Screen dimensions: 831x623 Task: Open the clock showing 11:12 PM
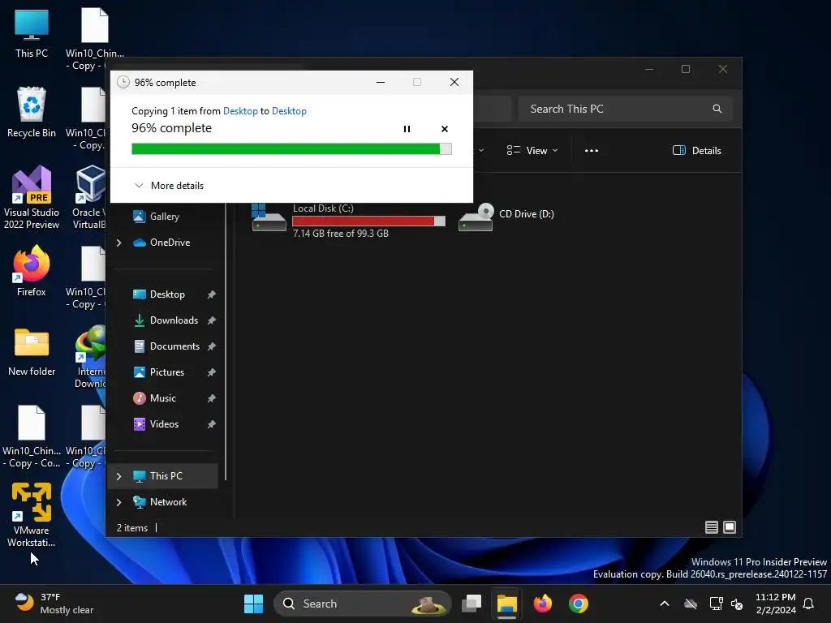[x=775, y=604]
